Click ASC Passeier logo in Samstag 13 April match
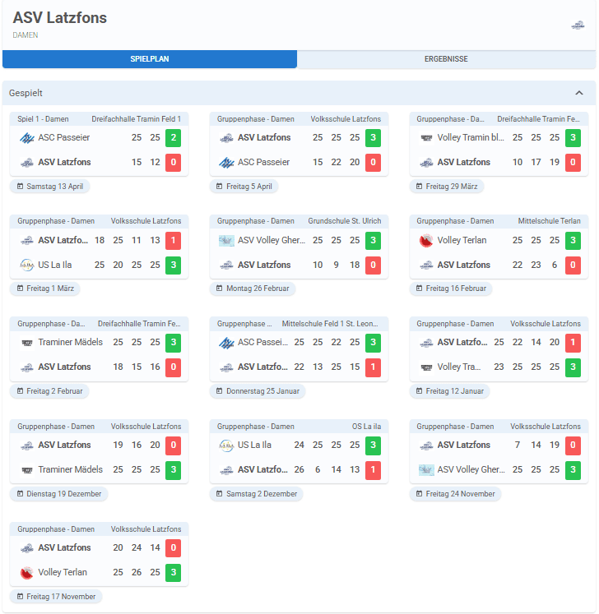This screenshot has width=599, height=614. 26,138
